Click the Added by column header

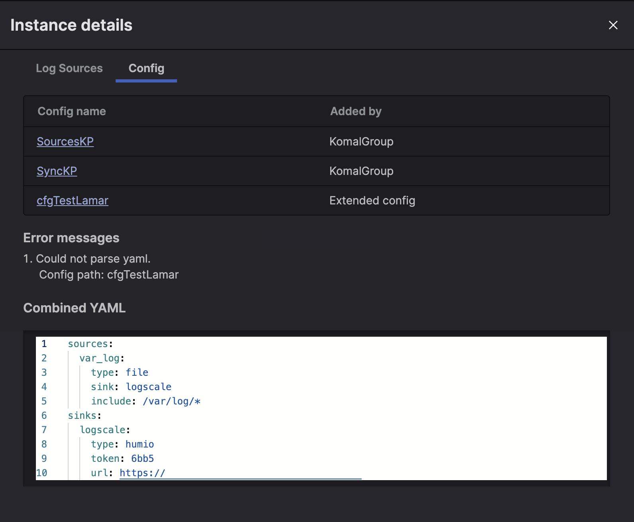coord(356,111)
